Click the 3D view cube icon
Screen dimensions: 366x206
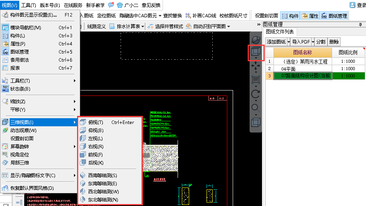coord(256,51)
